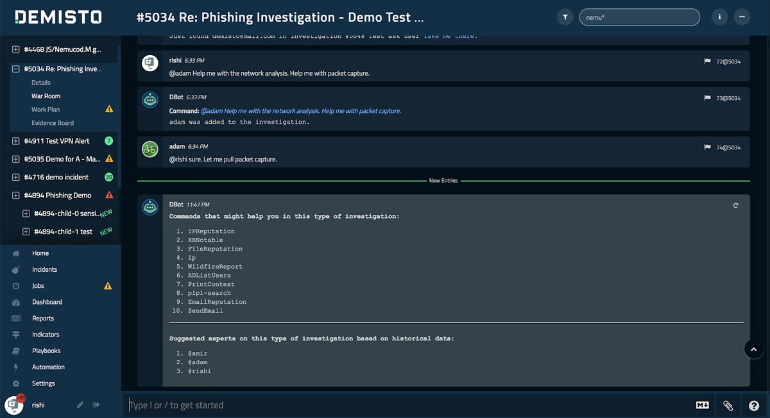This screenshot has height=418, width=770.
Task: Go to Home in sidebar
Action: [40, 253]
